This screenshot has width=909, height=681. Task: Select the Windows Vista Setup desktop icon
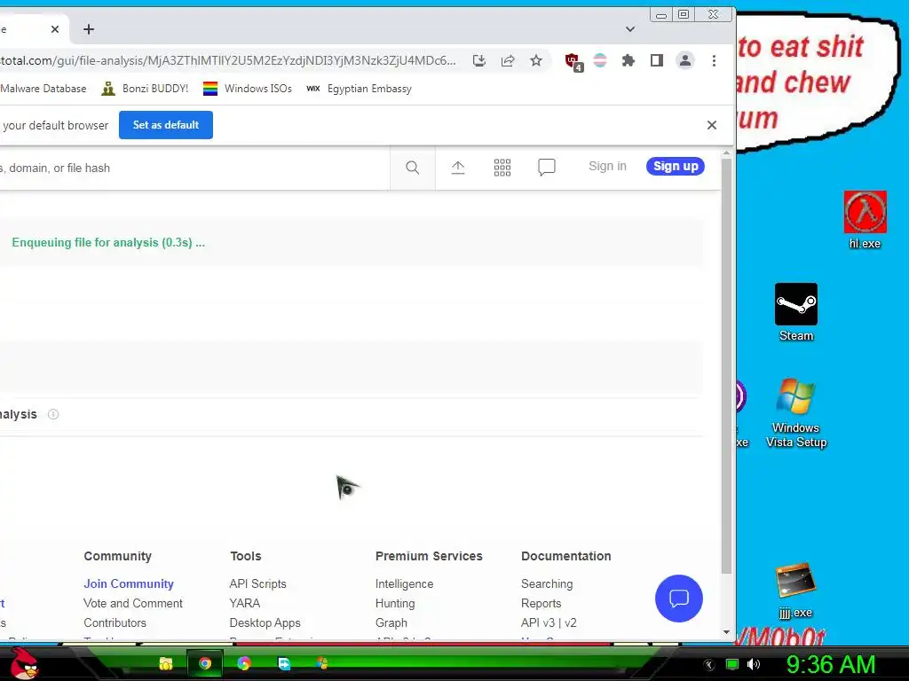(x=796, y=413)
